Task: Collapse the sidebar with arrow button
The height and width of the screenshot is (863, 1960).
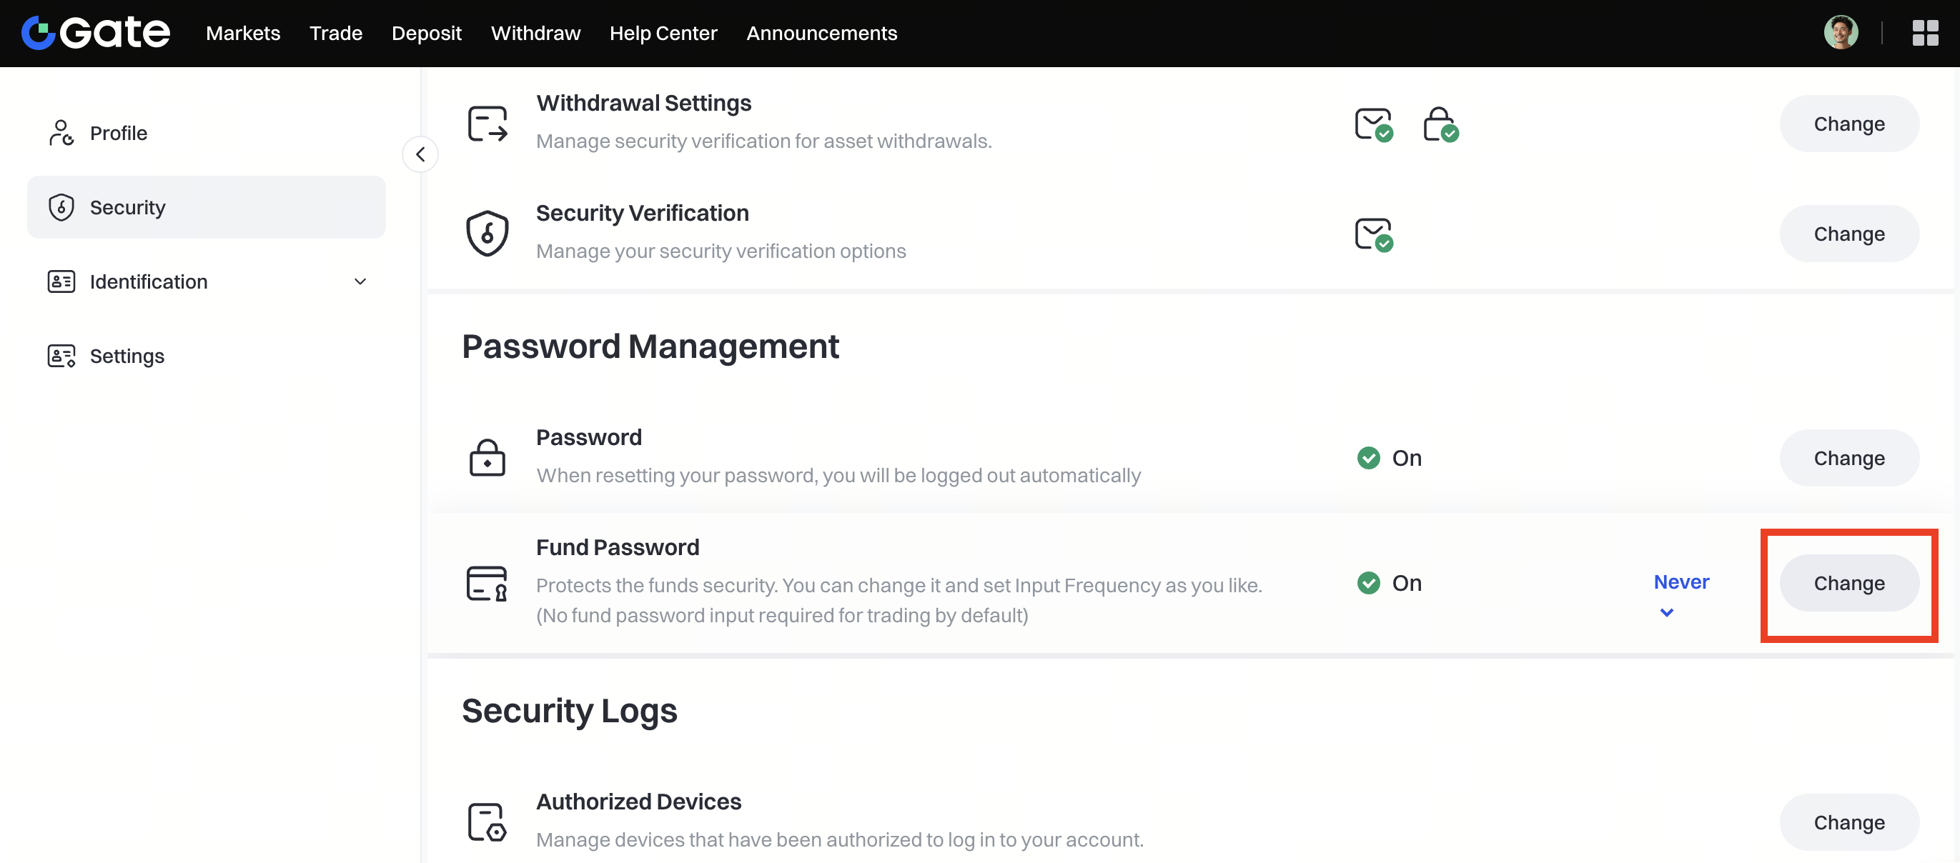Action: click(420, 154)
